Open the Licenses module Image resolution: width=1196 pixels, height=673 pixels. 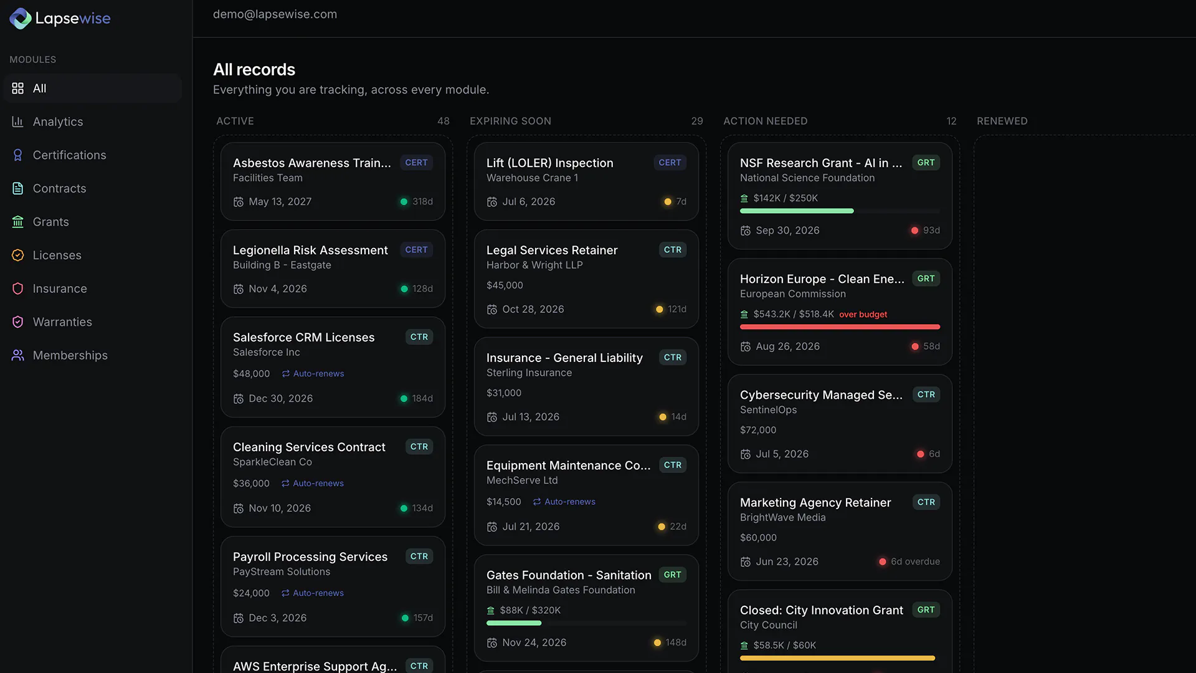[92, 255]
